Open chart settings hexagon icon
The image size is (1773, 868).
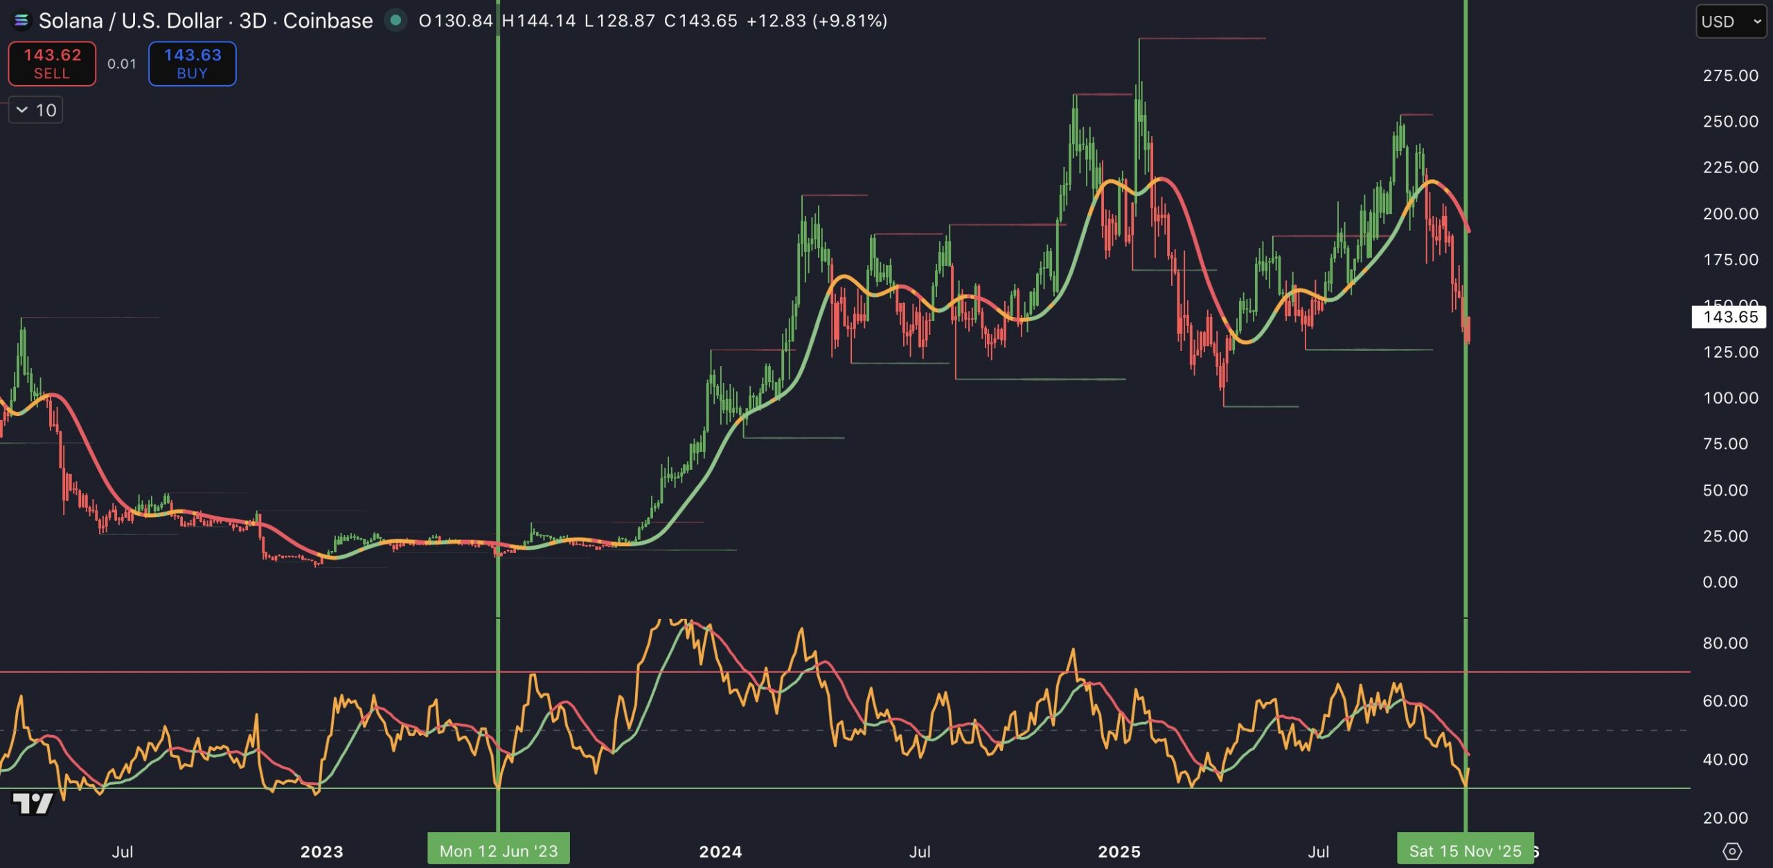pos(1731,851)
